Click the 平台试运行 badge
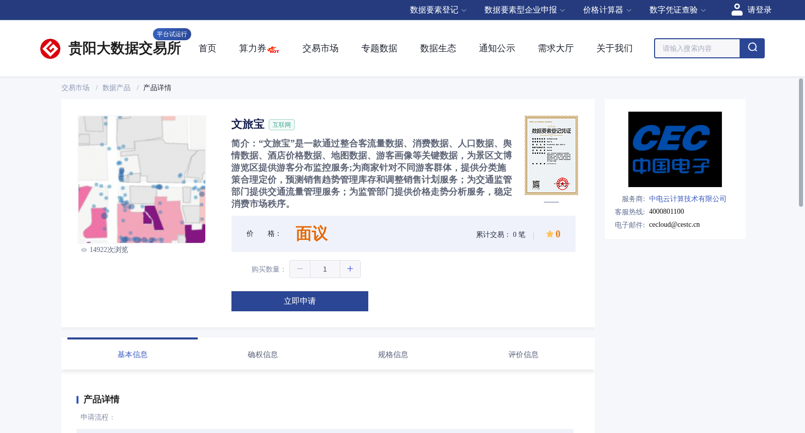Screen dimensions: 805x433 (x=172, y=34)
